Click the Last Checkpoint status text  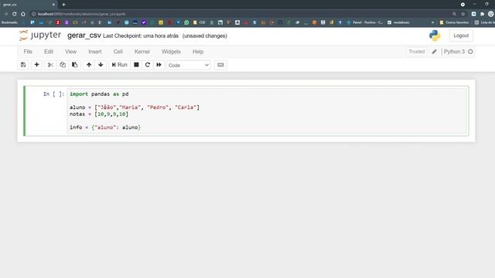141,36
